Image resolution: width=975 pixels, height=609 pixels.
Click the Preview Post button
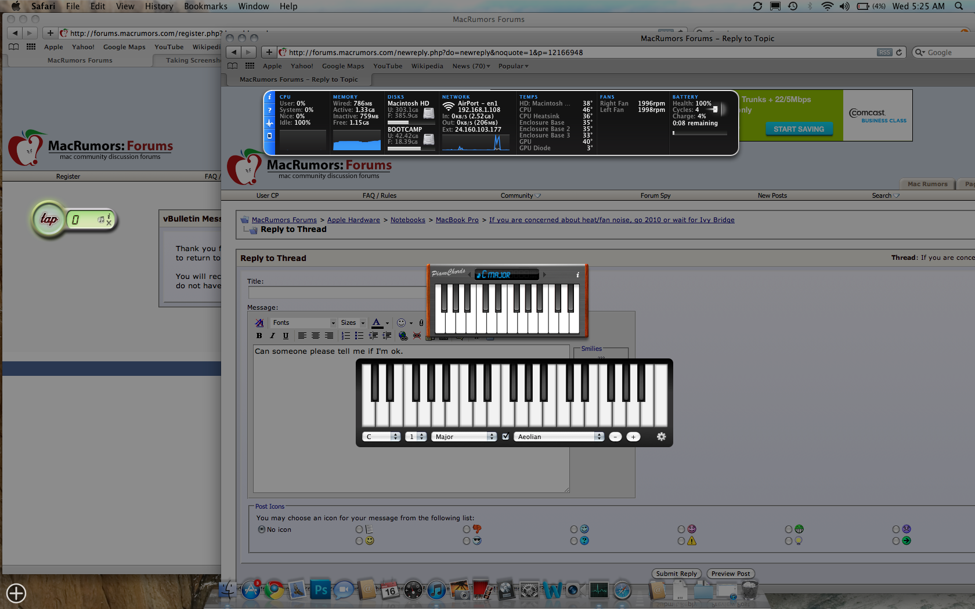tap(731, 574)
